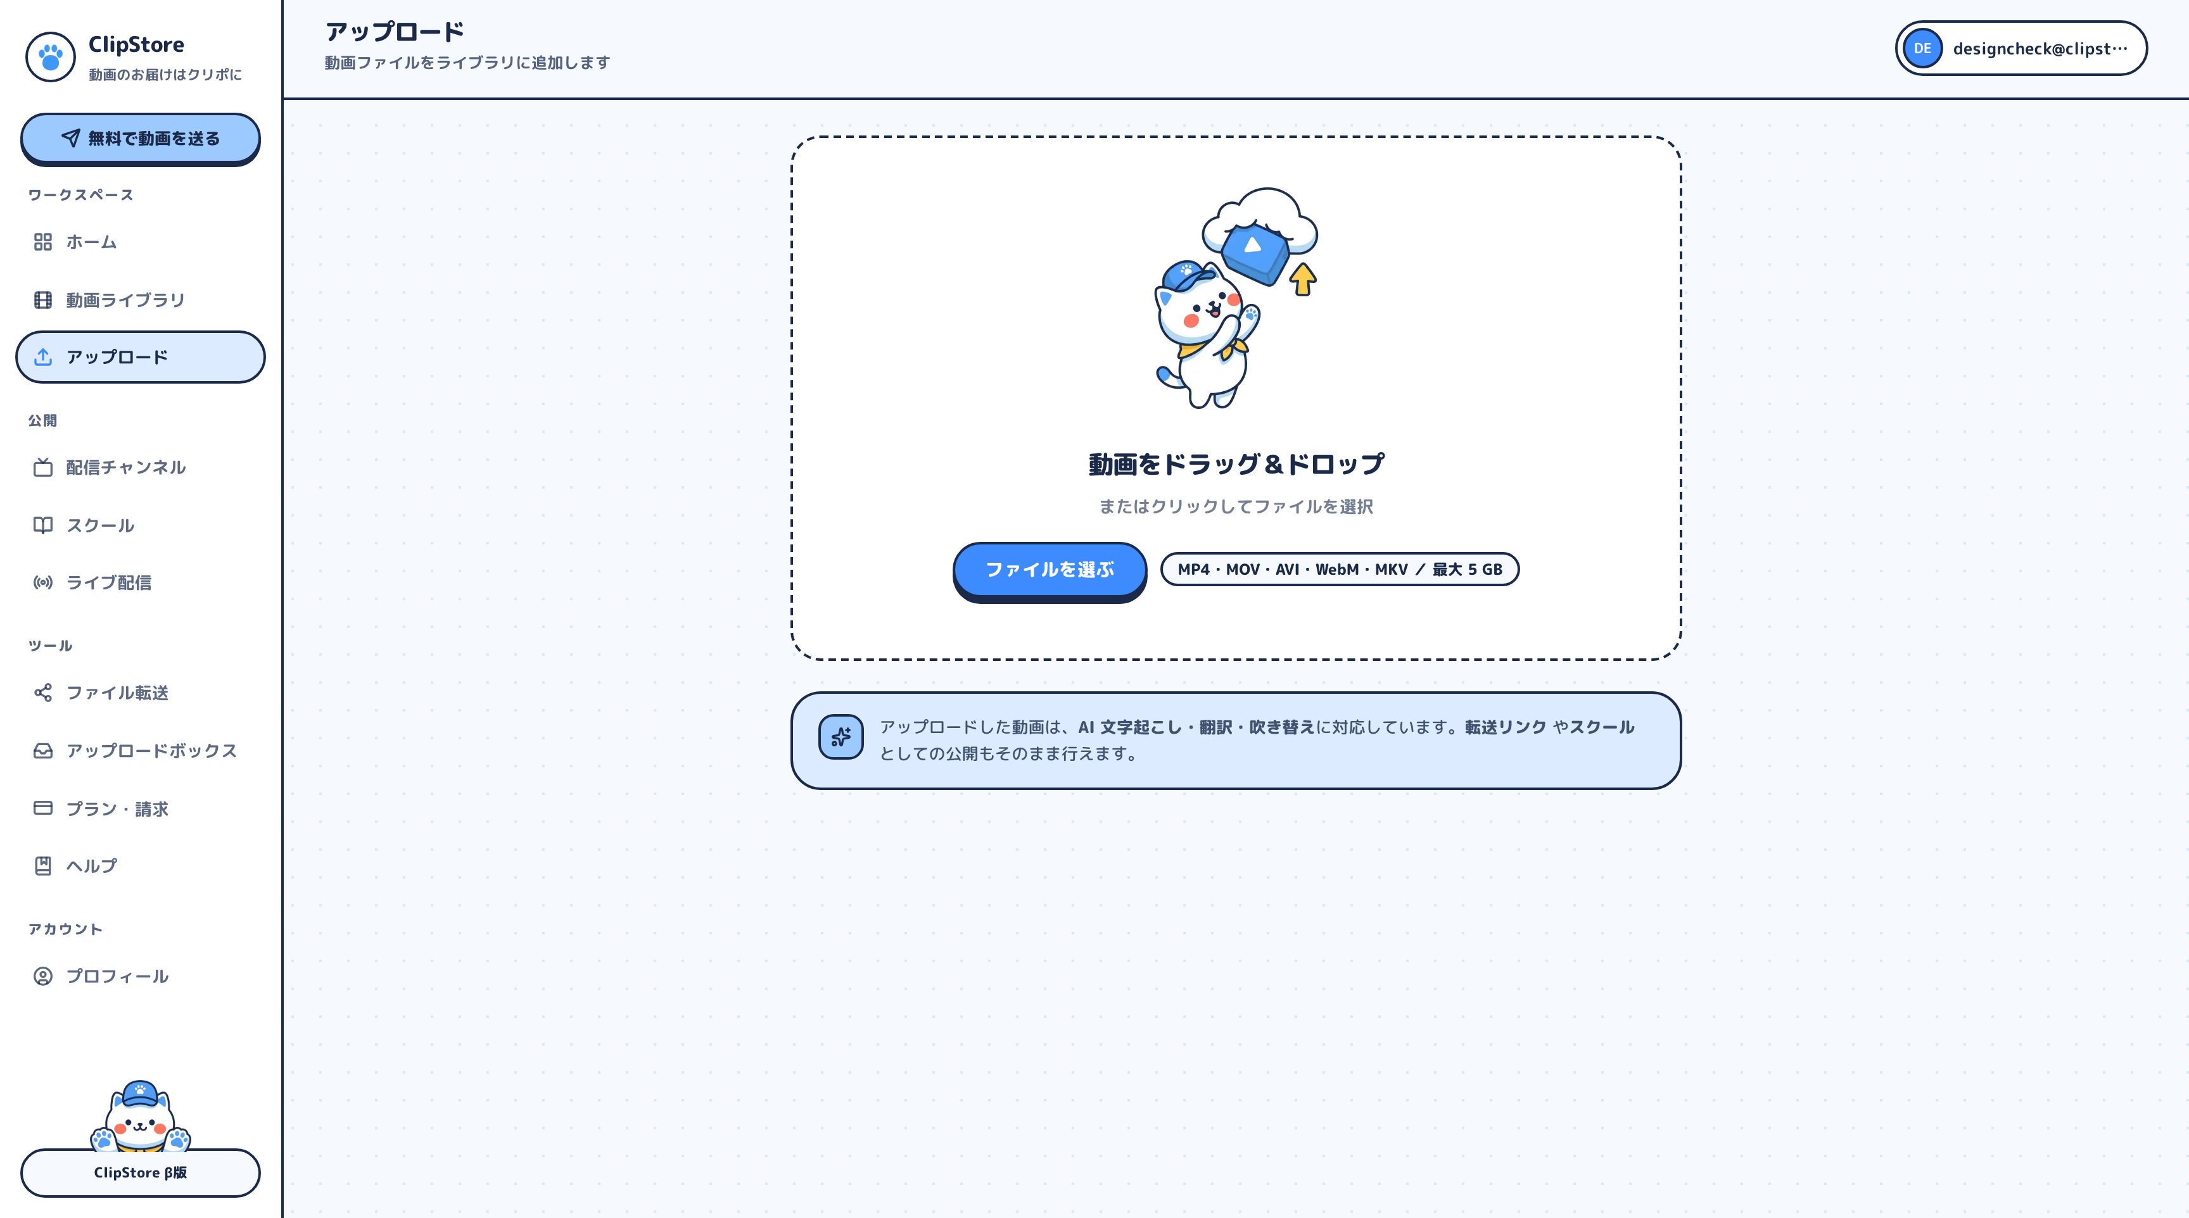2189x1218 pixels.
Task: Go to 配信チャンネル page
Action: 140,467
